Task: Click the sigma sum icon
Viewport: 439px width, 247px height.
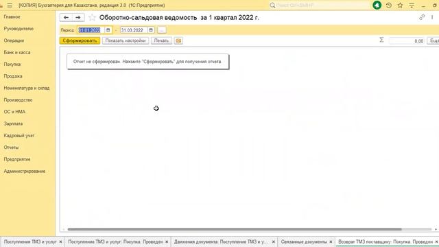Action: click(x=381, y=40)
